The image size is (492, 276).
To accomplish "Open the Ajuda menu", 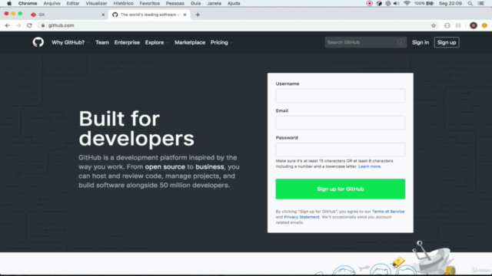I will click(x=234, y=3).
